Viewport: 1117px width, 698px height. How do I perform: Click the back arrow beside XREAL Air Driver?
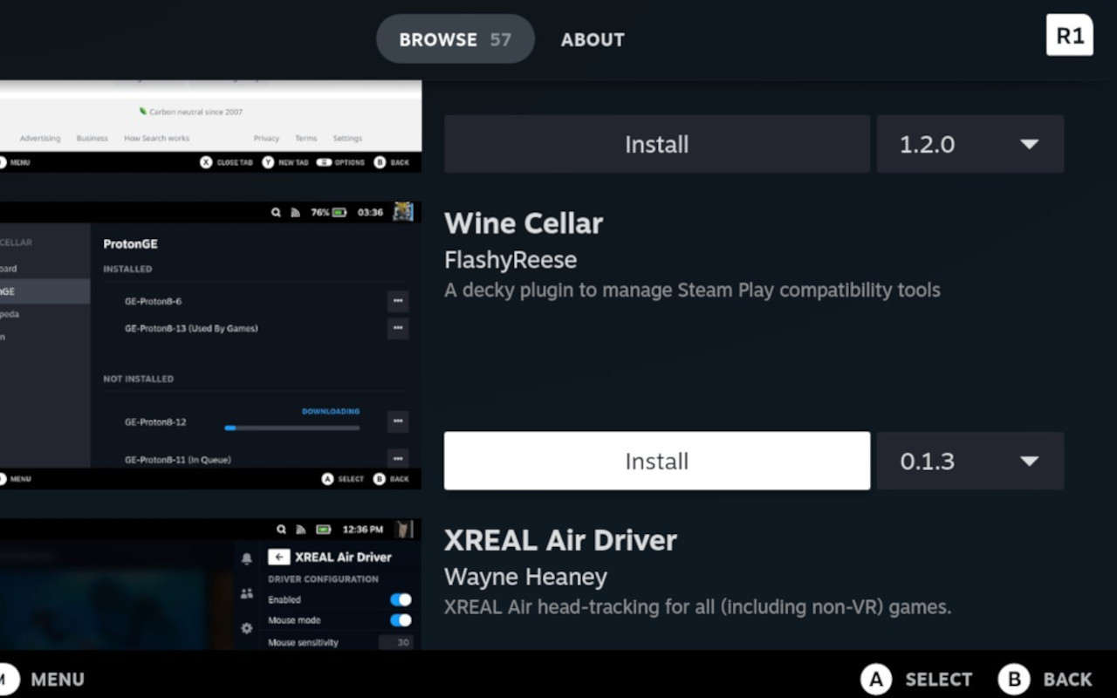[279, 557]
